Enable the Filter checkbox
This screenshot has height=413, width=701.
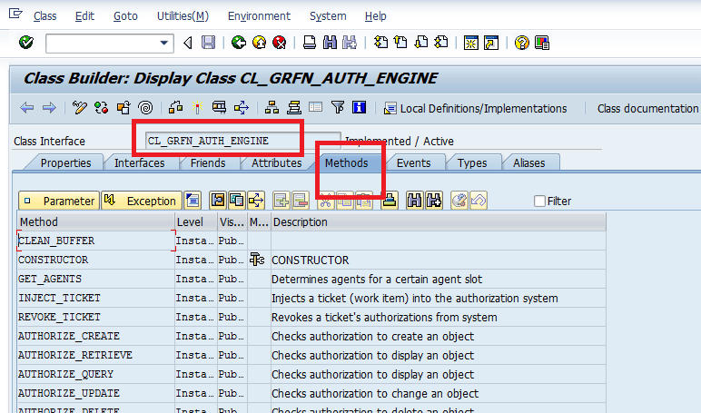pos(539,202)
